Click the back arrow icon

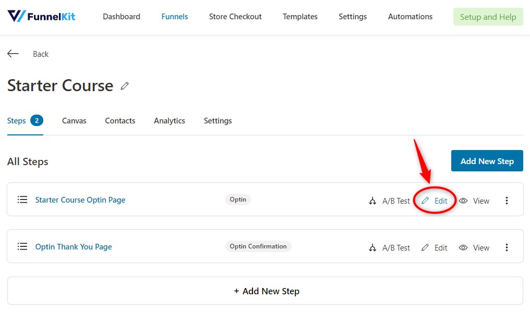tap(13, 54)
